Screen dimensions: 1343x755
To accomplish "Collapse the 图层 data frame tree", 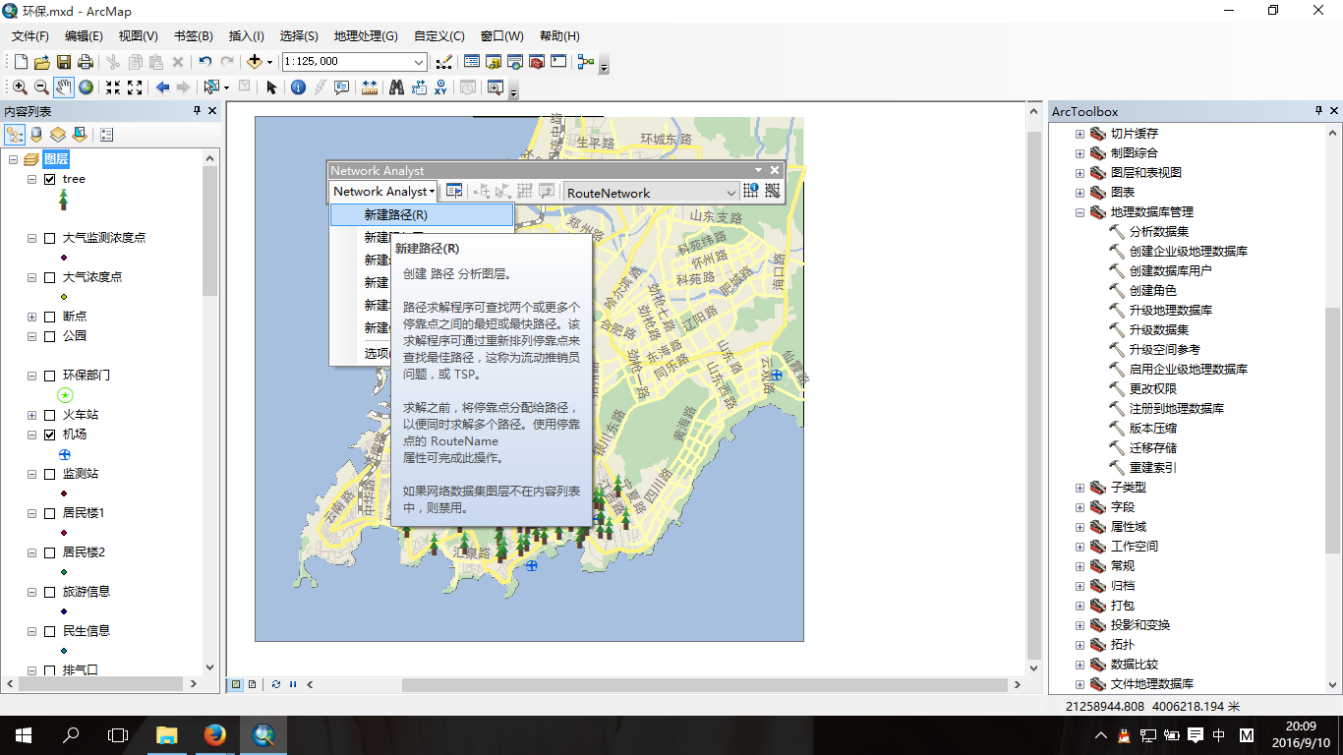I will tap(14, 159).
